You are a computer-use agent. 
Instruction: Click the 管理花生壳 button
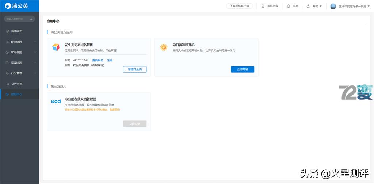[135, 69]
